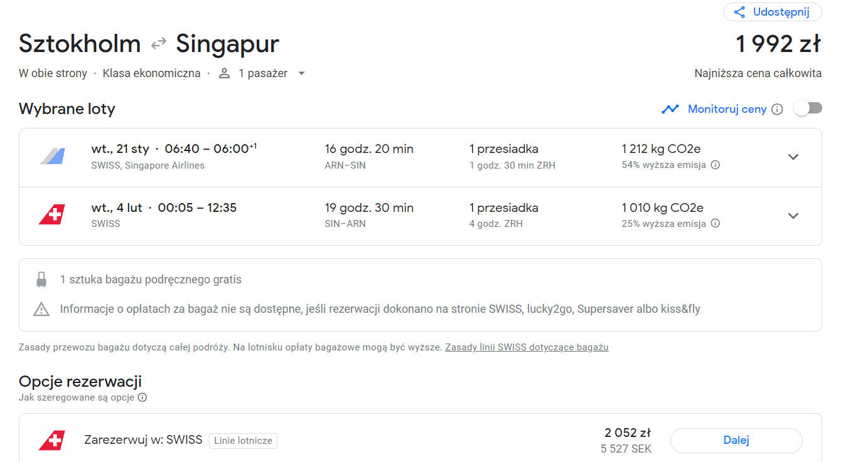
Task: Click the airline logo on outbound flight
Action: pos(52,156)
